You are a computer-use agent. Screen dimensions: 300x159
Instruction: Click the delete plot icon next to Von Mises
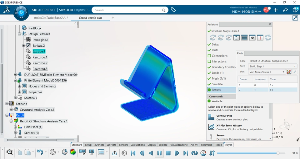pos(289,72)
